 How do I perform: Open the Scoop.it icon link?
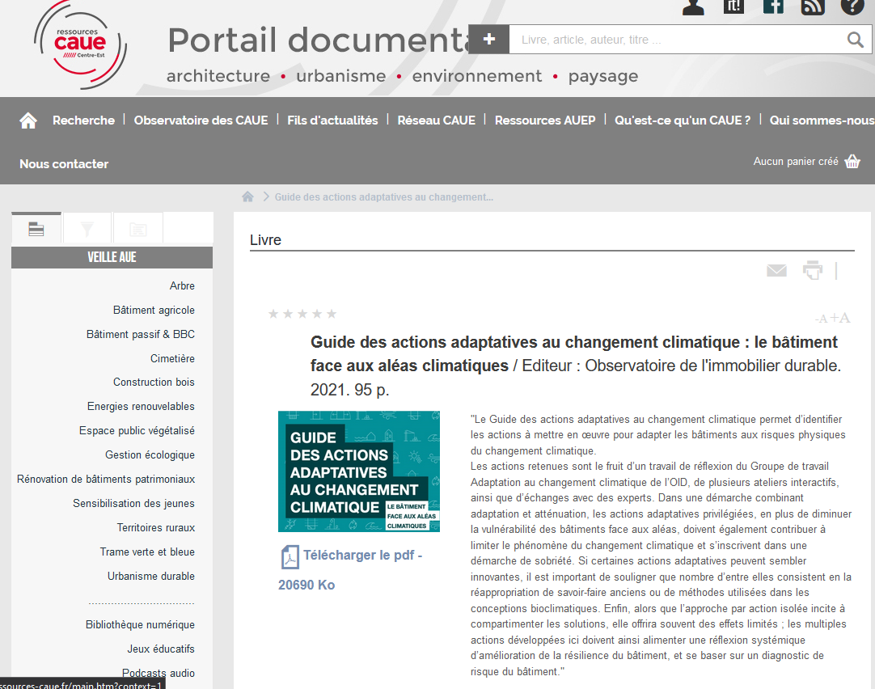[x=733, y=6]
